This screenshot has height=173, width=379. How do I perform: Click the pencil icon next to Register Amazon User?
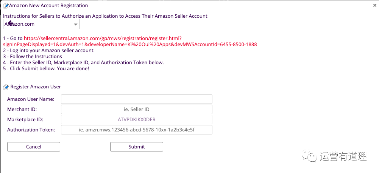[6, 87]
